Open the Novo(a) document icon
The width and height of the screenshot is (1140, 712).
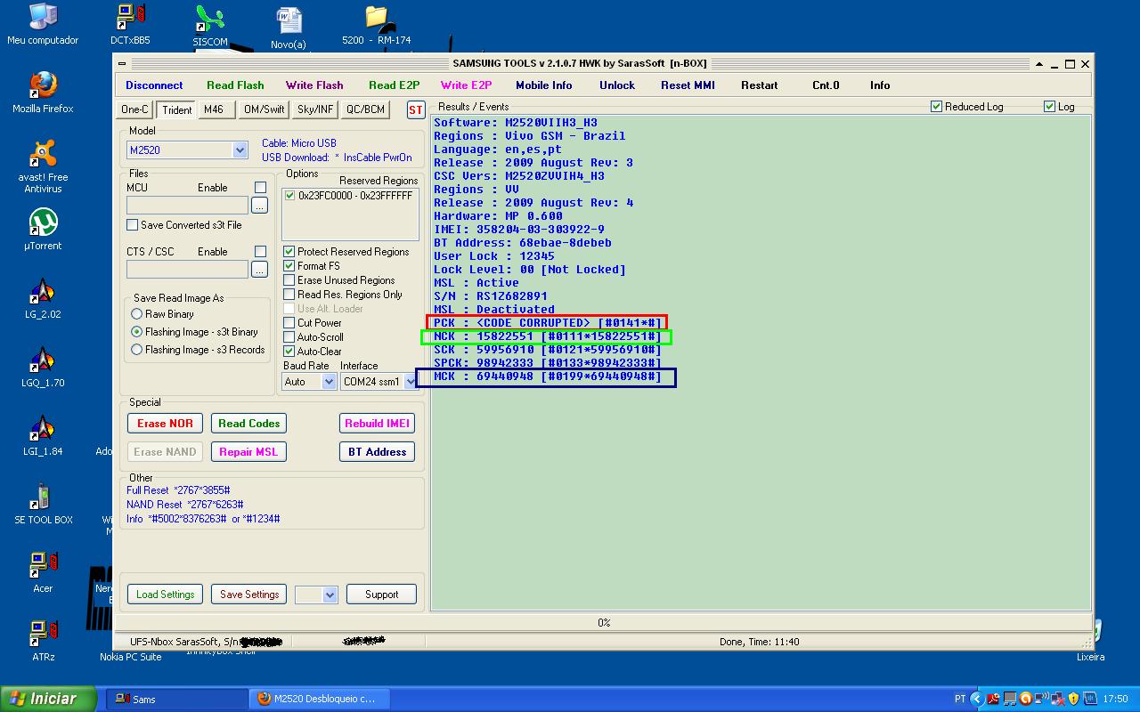click(x=289, y=28)
